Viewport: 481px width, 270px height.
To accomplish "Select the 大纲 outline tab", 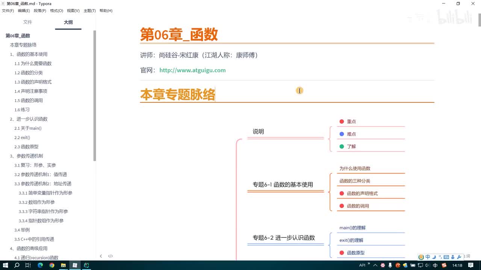I will click(68, 22).
